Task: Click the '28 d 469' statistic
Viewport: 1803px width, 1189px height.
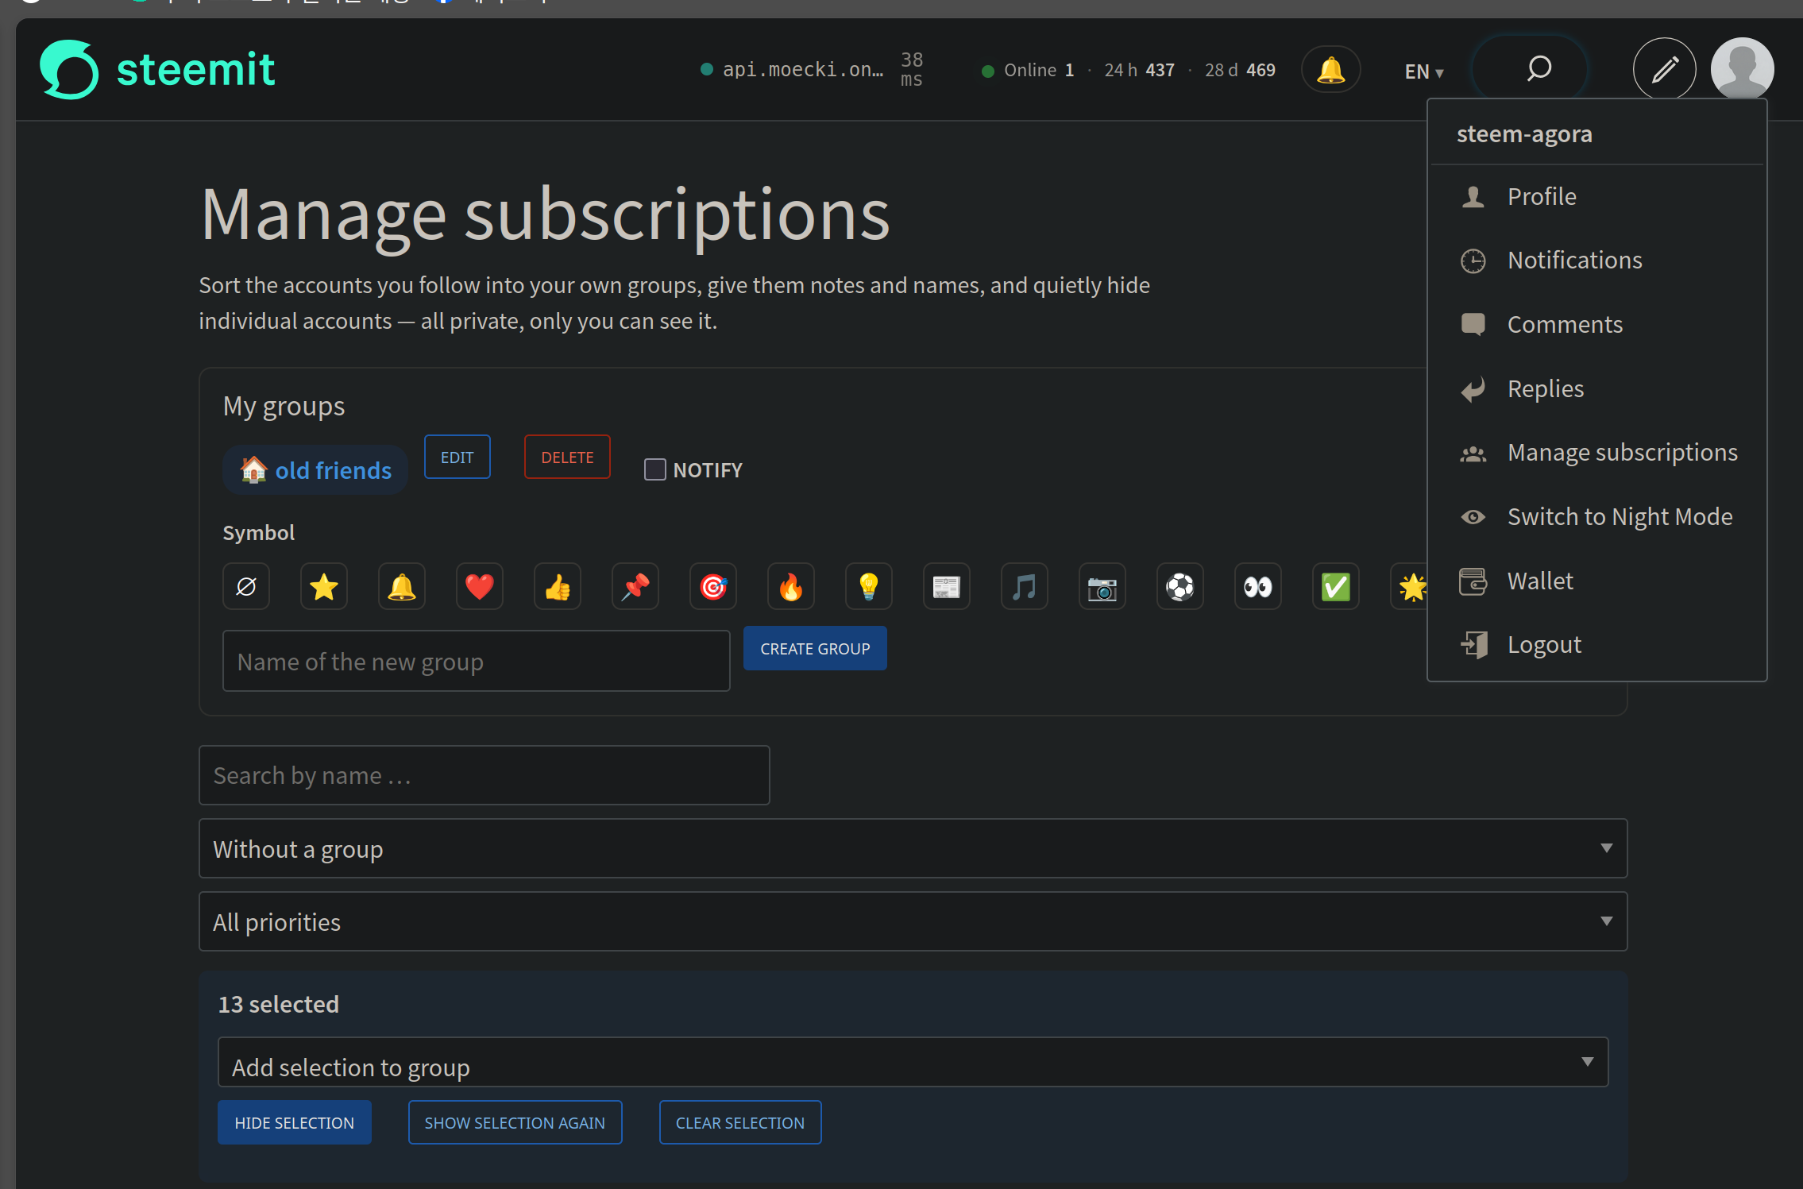Action: pos(1240,70)
